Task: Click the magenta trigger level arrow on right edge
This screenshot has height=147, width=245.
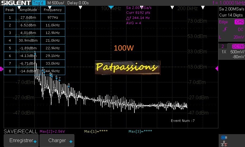Action: click(x=217, y=69)
